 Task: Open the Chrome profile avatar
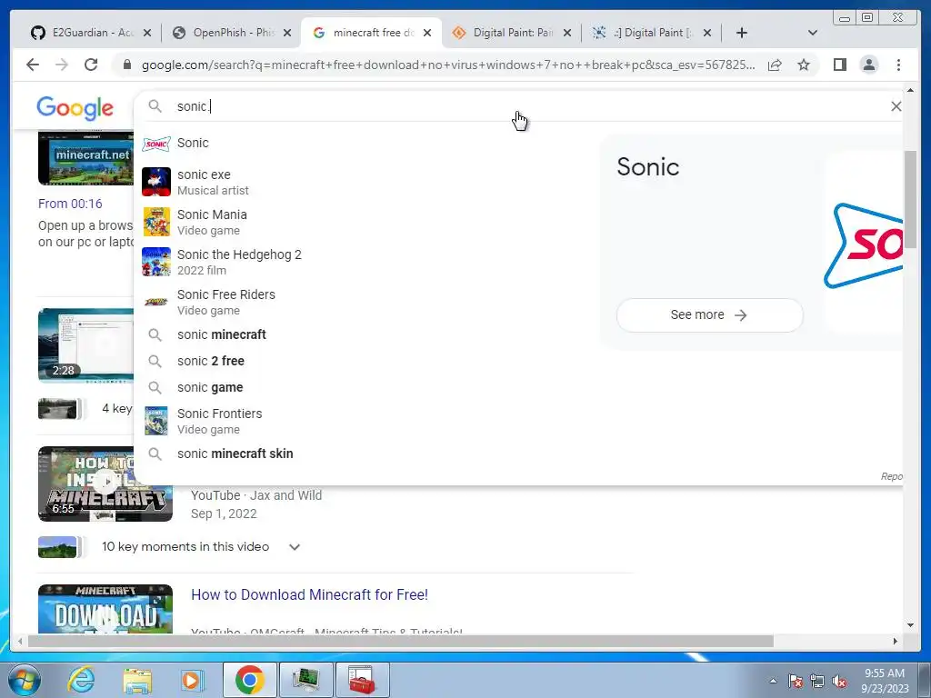869,65
